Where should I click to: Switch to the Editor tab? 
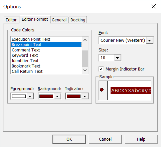click(x=11, y=20)
